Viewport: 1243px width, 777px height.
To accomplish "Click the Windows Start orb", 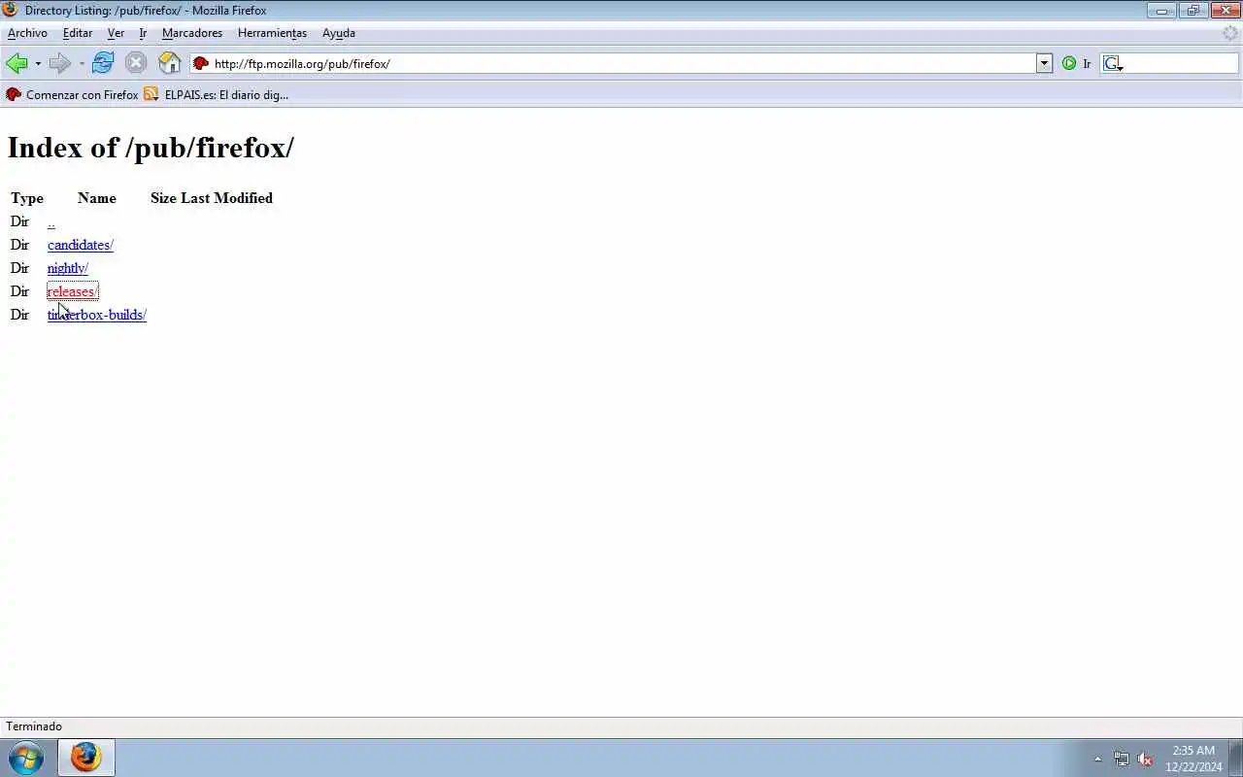I will [x=26, y=758].
